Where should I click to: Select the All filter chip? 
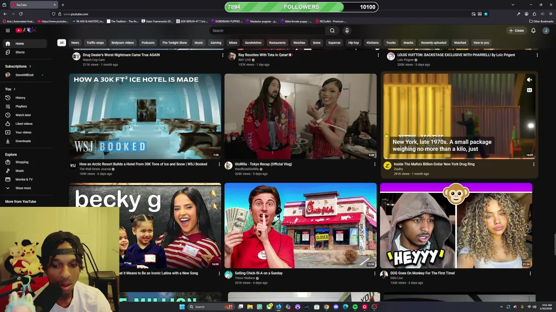coord(62,43)
